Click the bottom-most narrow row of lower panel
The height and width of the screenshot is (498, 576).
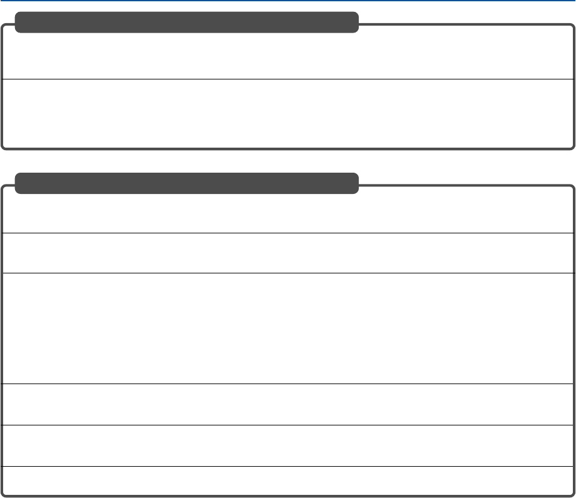(288, 480)
